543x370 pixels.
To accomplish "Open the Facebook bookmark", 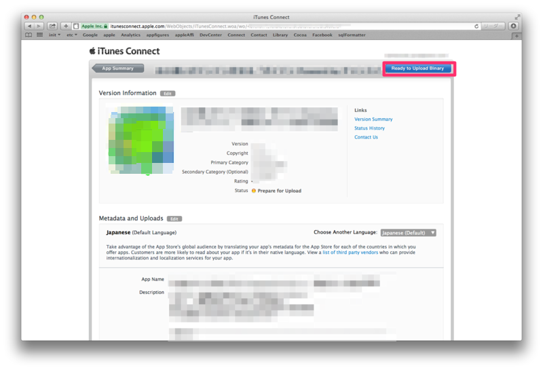I will [x=322, y=35].
